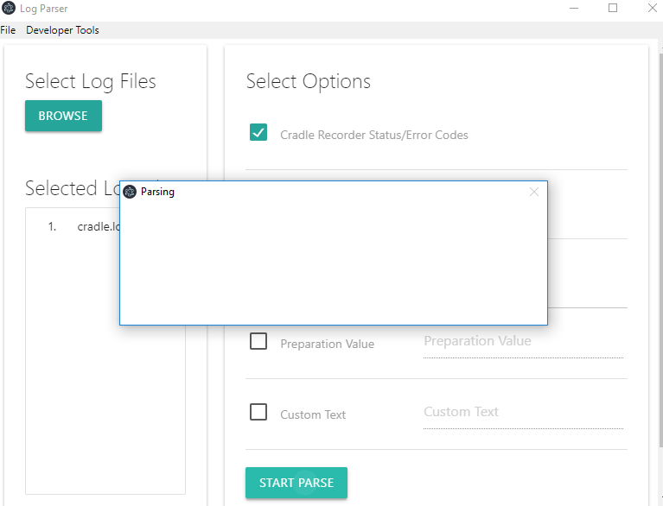This screenshot has width=663, height=506.
Task: Click the Select Options heading
Action: pyautogui.click(x=309, y=81)
